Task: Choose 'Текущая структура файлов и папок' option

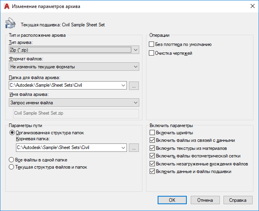Action: (12, 167)
